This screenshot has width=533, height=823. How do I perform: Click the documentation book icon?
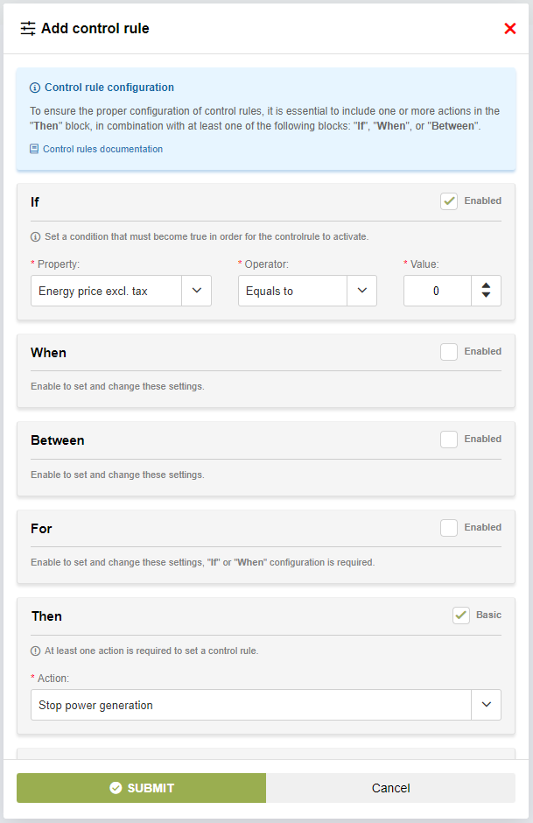(x=34, y=149)
